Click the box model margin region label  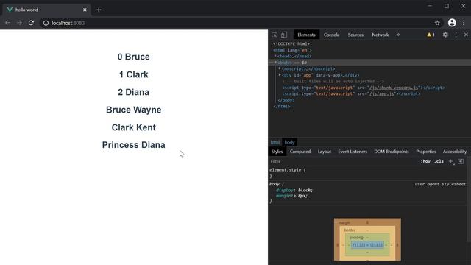pos(344,222)
